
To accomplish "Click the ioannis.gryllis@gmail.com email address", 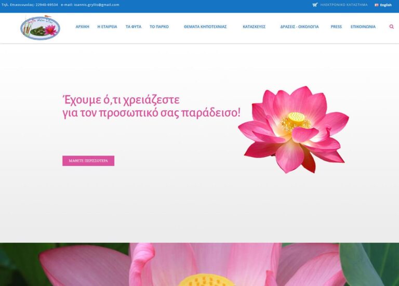I will [97, 5].
